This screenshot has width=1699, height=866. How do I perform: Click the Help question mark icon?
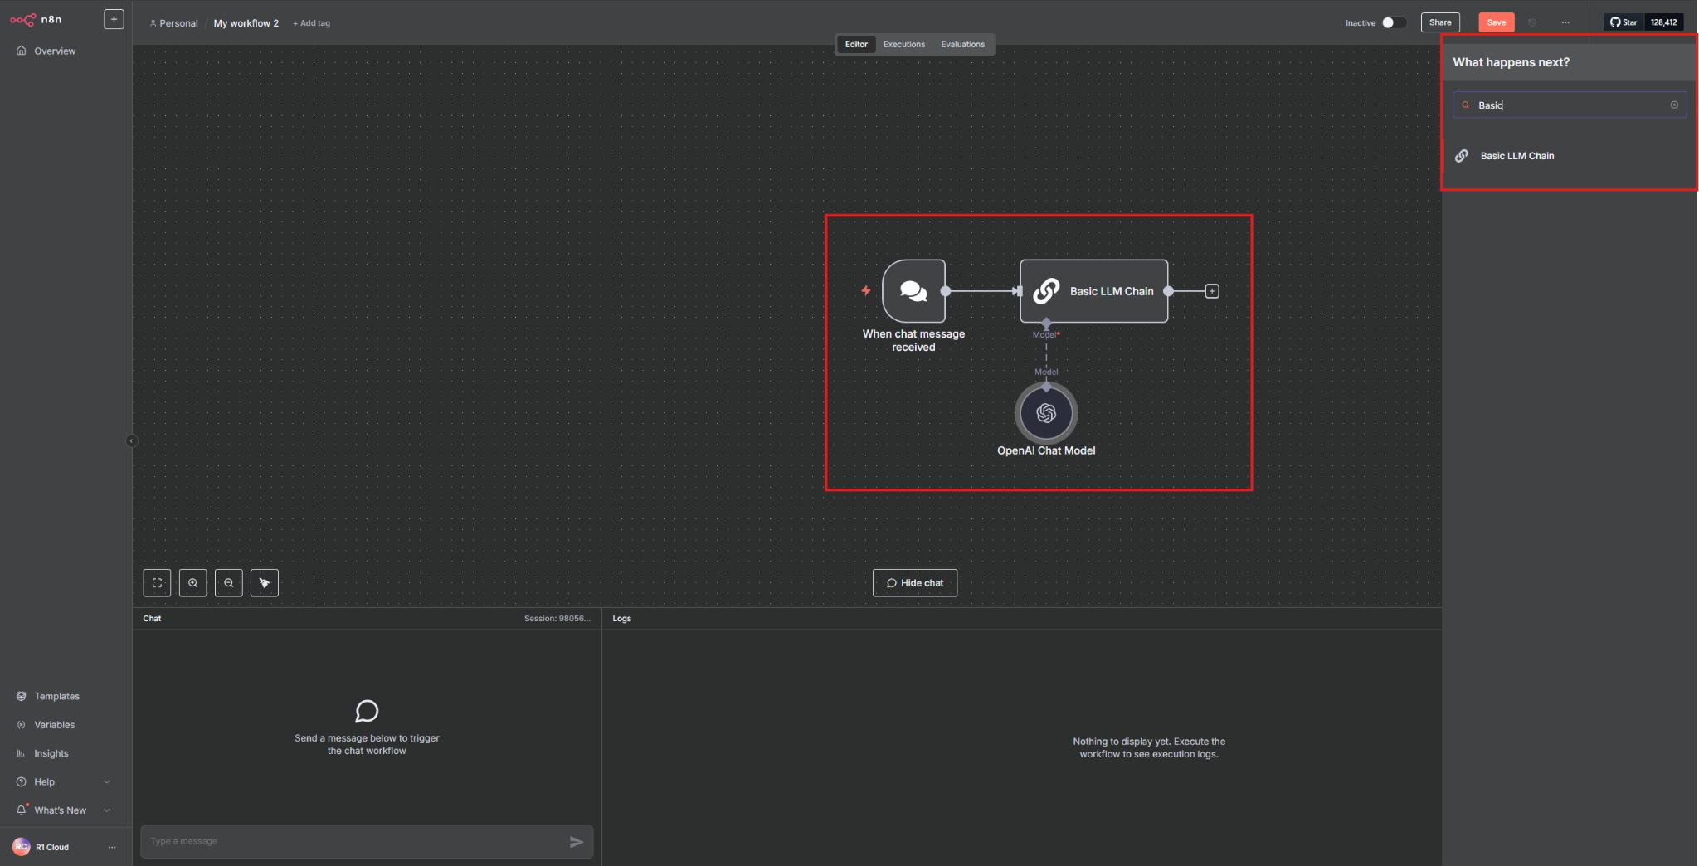click(x=21, y=782)
